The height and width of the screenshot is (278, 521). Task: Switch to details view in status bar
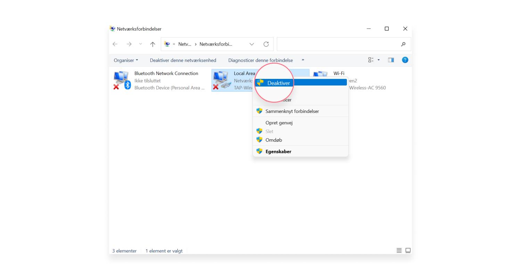click(x=399, y=251)
